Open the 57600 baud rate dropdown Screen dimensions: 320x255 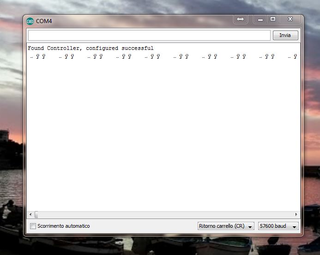(278, 226)
